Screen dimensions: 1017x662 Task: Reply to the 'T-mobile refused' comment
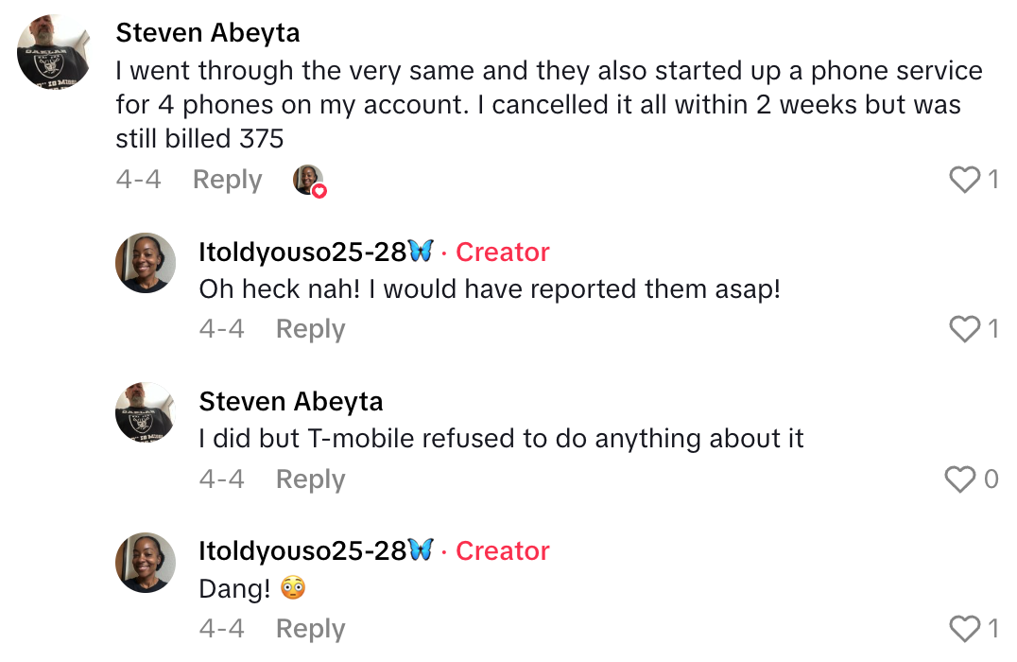point(310,479)
